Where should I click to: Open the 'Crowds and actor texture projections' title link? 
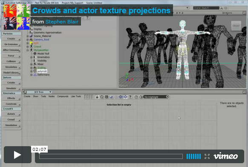point(101,11)
